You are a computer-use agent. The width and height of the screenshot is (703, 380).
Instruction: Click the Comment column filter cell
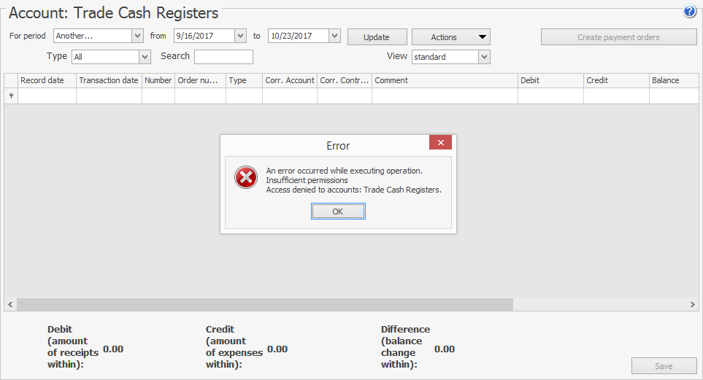click(445, 96)
